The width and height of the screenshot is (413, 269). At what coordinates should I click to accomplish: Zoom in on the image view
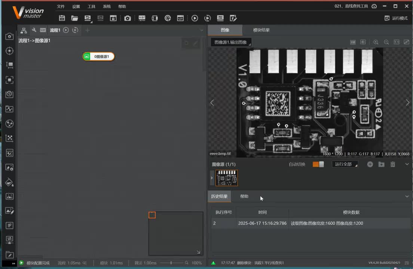pyautogui.click(x=376, y=42)
